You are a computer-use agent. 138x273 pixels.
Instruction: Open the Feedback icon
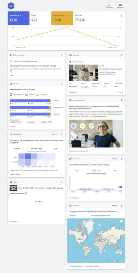120,5
